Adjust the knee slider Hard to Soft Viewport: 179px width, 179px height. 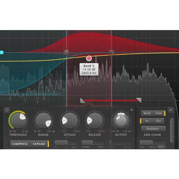point(93,142)
